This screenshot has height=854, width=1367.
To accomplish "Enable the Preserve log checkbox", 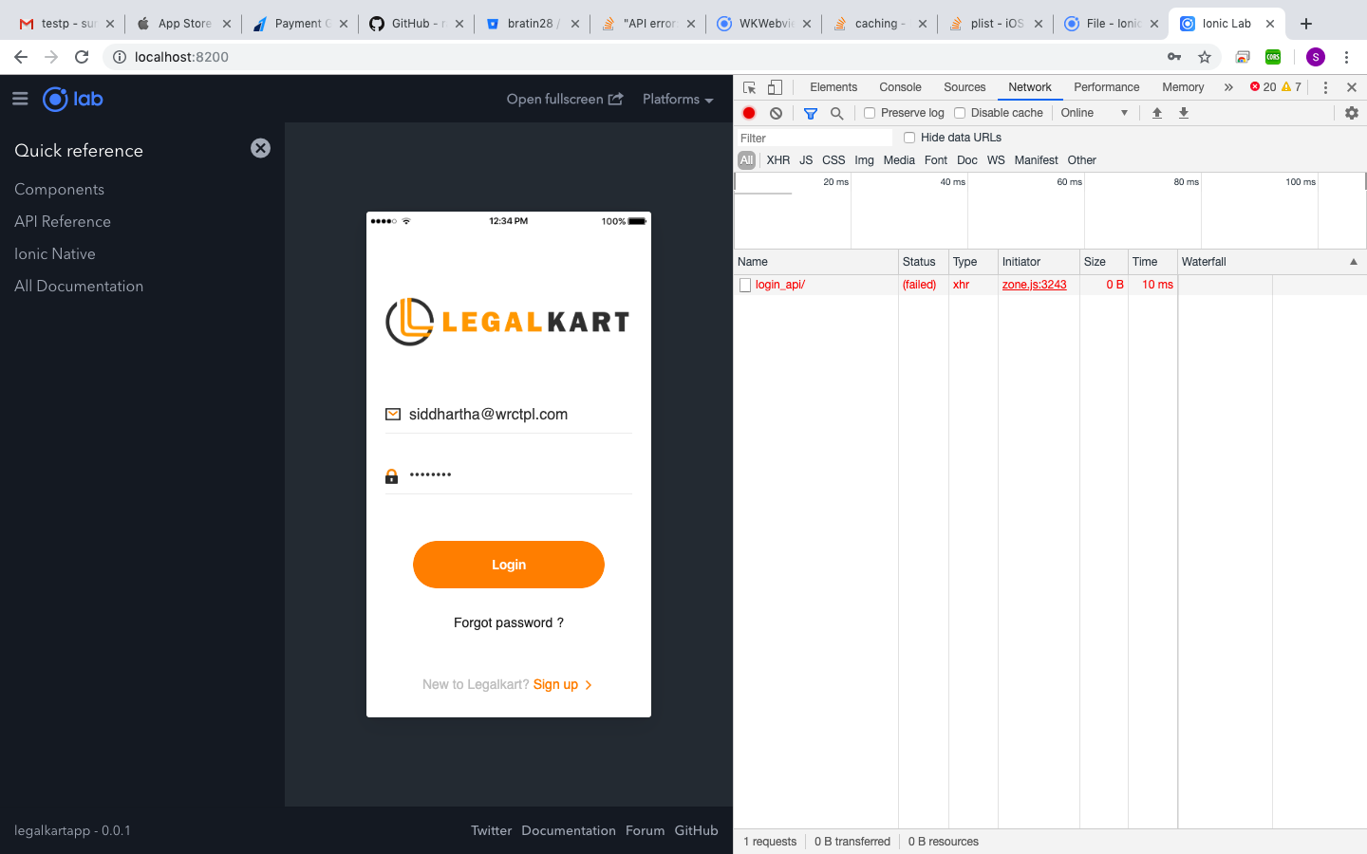I will point(870,113).
